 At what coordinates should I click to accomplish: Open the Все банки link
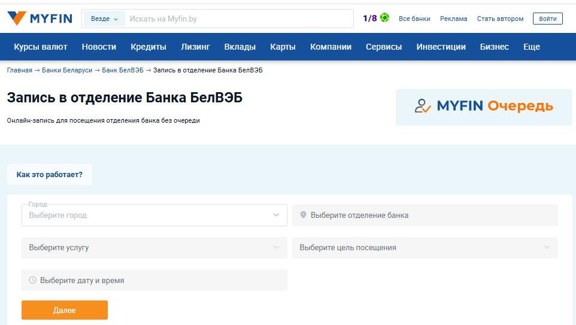click(x=414, y=19)
